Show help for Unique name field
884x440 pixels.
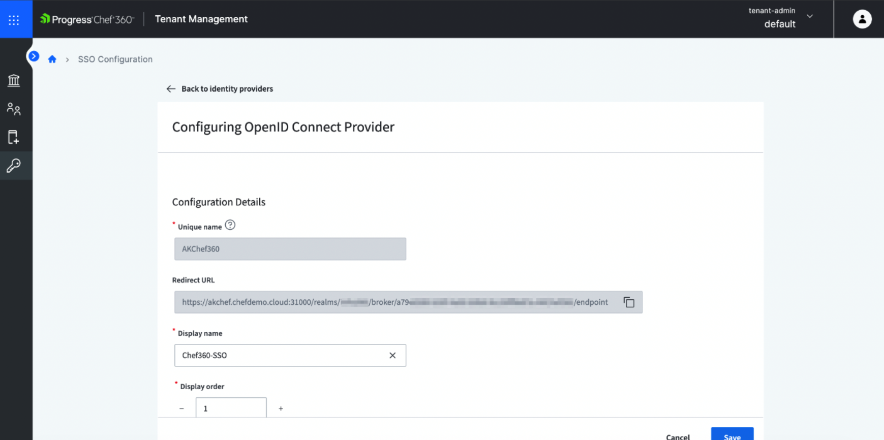click(x=230, y=225)
